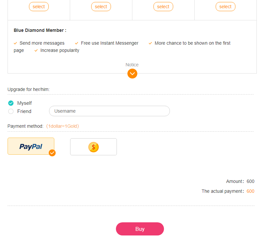Click the checkmark beside Increase popularity
Screen dimensions: 270x244
click(36, 51)
